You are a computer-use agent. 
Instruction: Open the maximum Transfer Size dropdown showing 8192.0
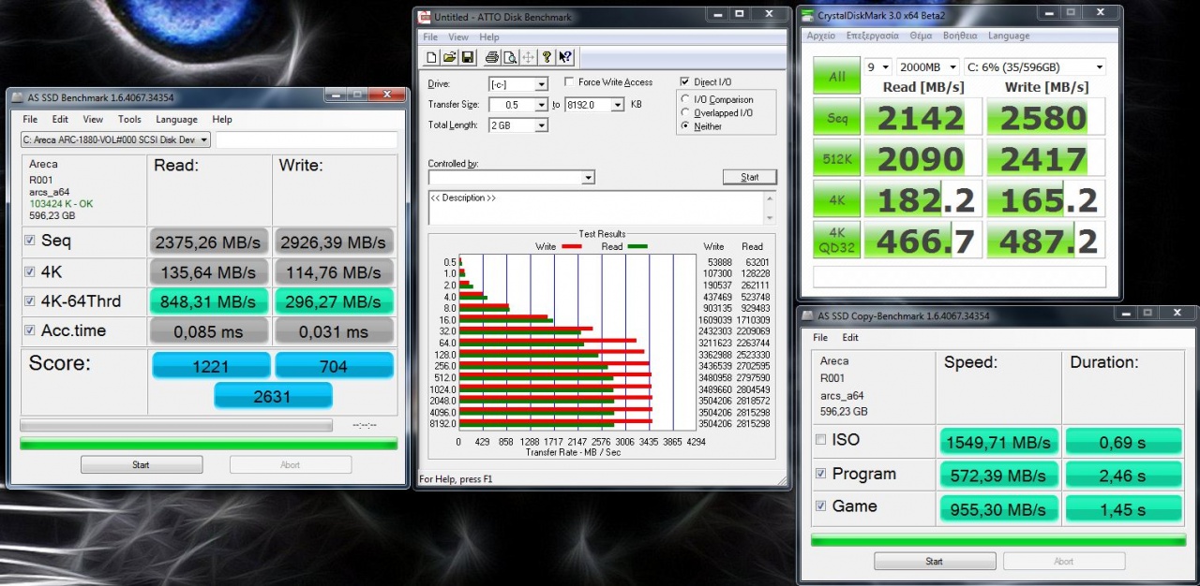coord(617,105)
